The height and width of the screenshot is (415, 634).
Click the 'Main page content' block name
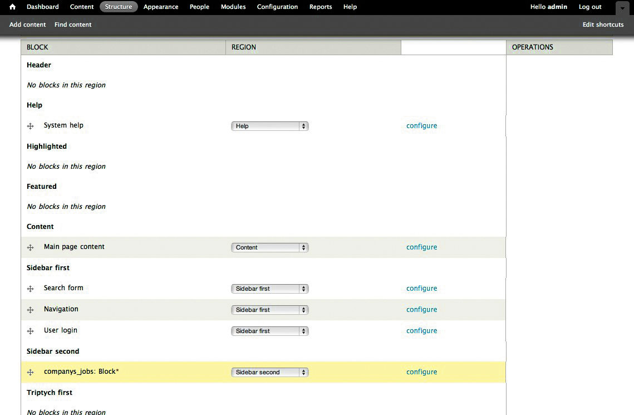click(74, 247)
